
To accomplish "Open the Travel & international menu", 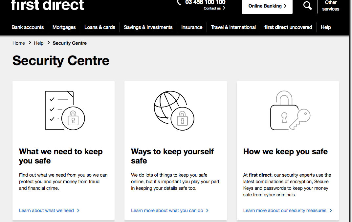I will tap(233, 27).
